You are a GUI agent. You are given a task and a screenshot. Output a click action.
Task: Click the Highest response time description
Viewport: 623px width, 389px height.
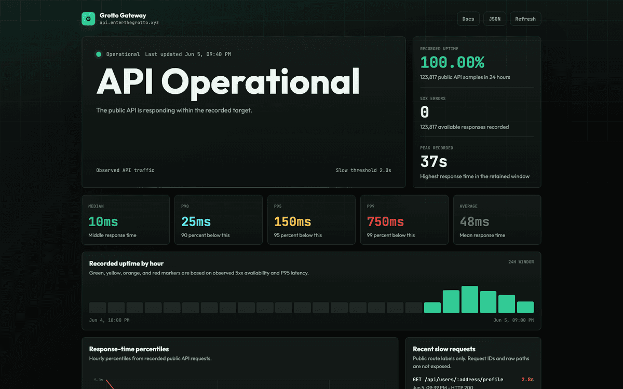(x=475, y=176)
